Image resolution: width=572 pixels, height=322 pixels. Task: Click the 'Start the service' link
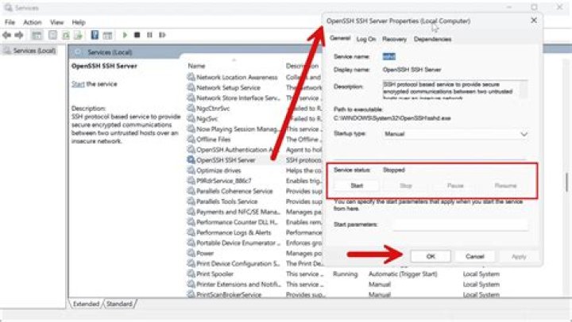(x=78, y=84)
